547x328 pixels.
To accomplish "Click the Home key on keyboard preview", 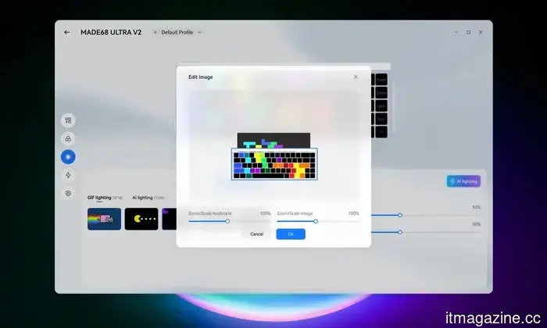I will pyautogui.click(x=381, y=80).
